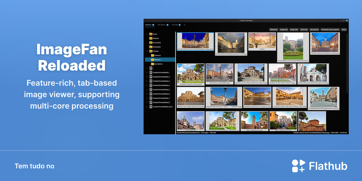
Task: Click the Pictures folder icon in tree
Action: pos(151,51)
